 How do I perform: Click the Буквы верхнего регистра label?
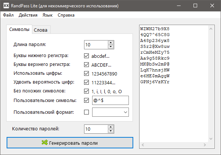click(42, 64)
